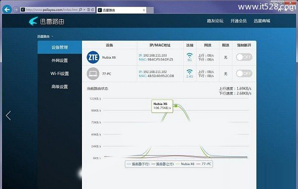Click speed limit value 无 for 77-PC
The height and width of the screenshot is (189, 298).
click(225, 74)
